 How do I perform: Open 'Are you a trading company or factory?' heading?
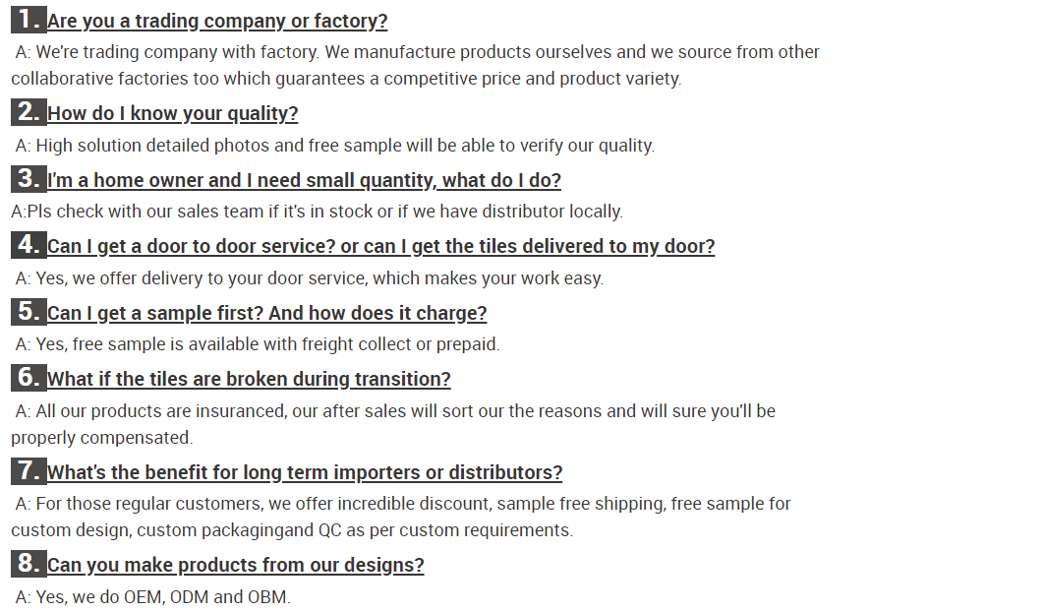217,22
